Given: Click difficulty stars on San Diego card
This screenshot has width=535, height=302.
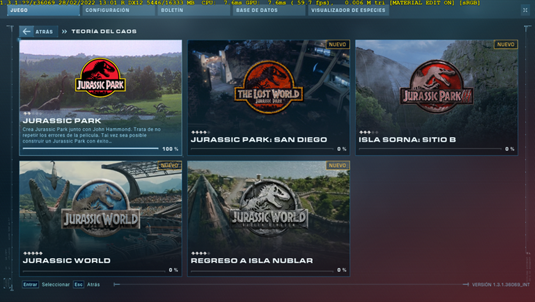Looking at the screenshot, I should coord(201,132).
